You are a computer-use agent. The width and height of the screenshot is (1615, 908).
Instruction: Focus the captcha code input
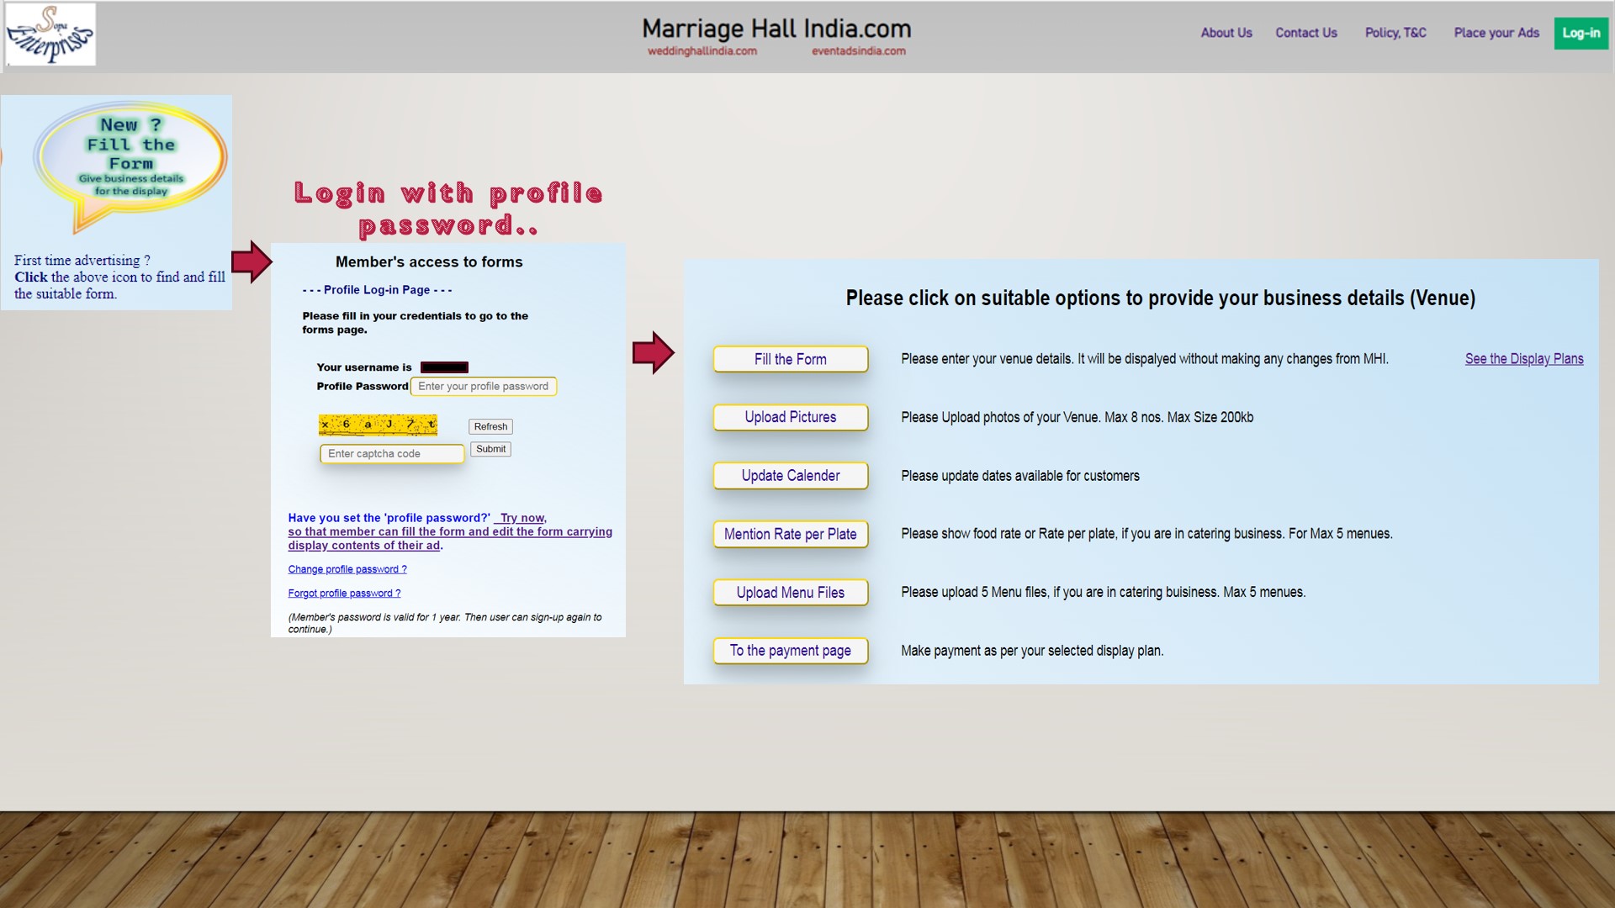click(x=392, y=453)
